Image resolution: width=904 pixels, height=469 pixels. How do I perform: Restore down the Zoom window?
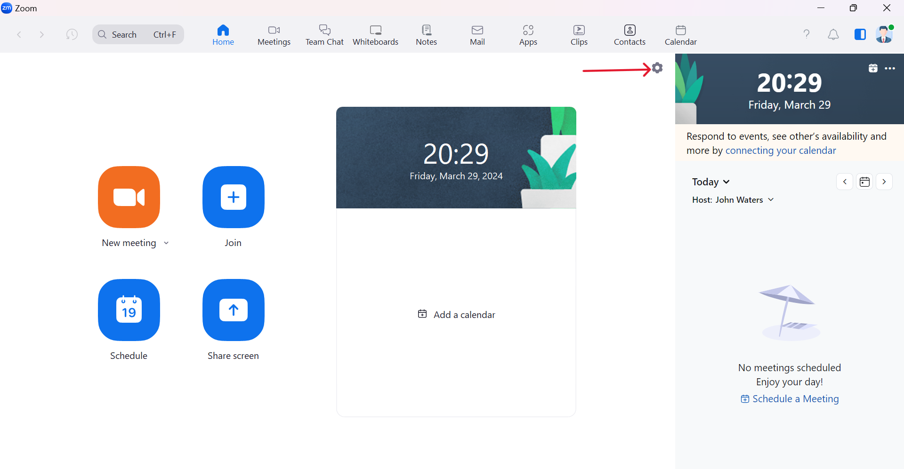(x=853, y=8)
